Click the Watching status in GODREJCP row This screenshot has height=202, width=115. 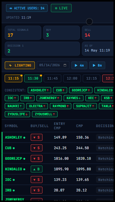click(x=105, y=158)
